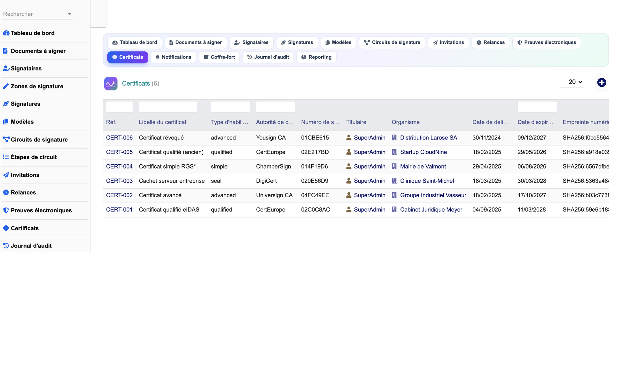This screenshot has width=622, height=385.
Task: Switch to the Tableau de bord tab
Action: point(135,43)
